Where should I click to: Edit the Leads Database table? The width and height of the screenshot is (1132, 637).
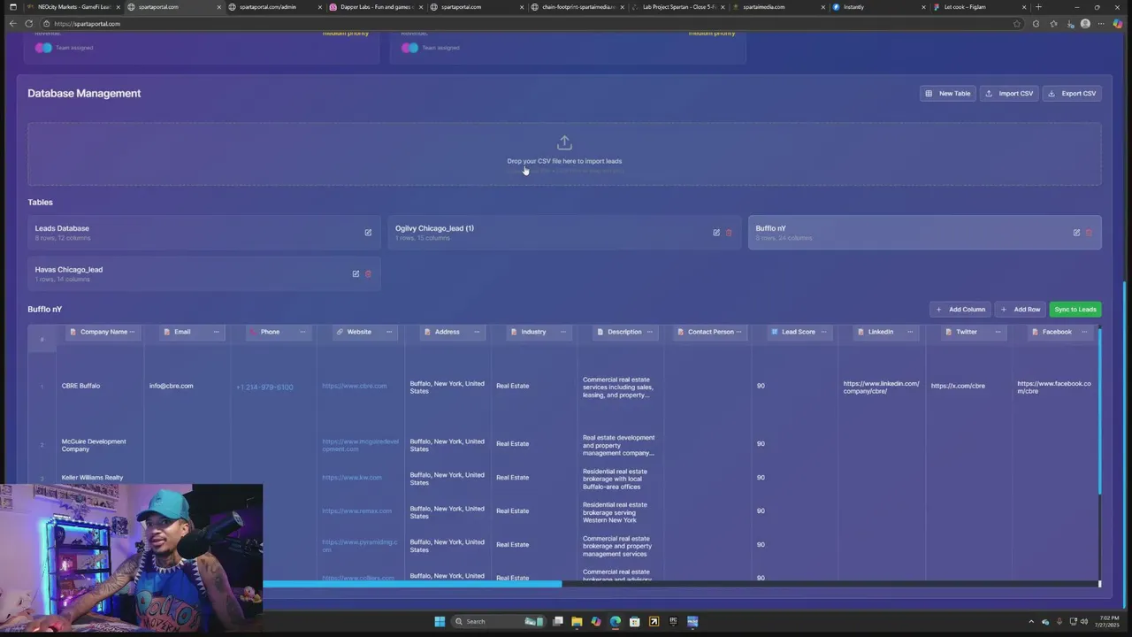coord(368,233)
